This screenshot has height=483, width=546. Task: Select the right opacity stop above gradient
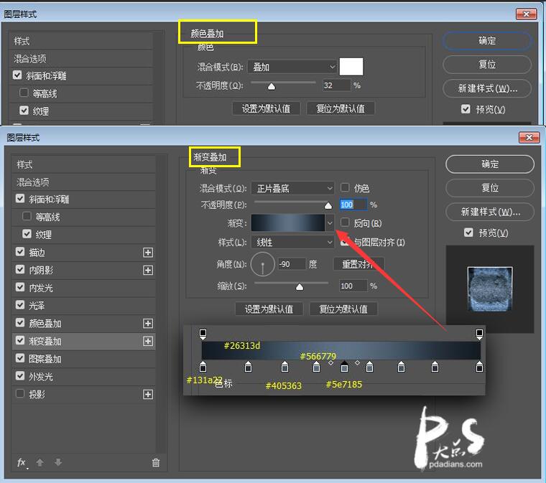[x=479, y=334]
